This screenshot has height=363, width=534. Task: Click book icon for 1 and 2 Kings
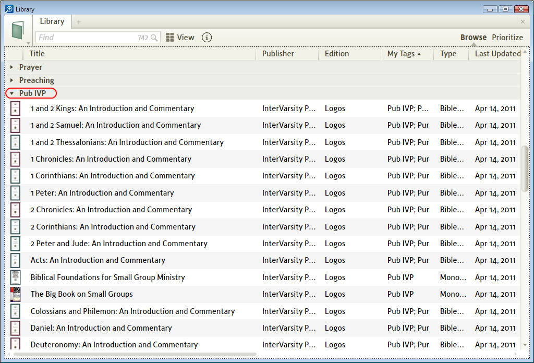pos(16,108)
